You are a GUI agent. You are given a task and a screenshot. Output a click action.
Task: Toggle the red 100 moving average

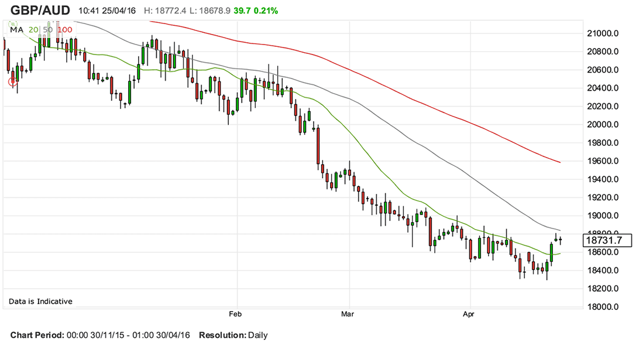pos(65,29)
